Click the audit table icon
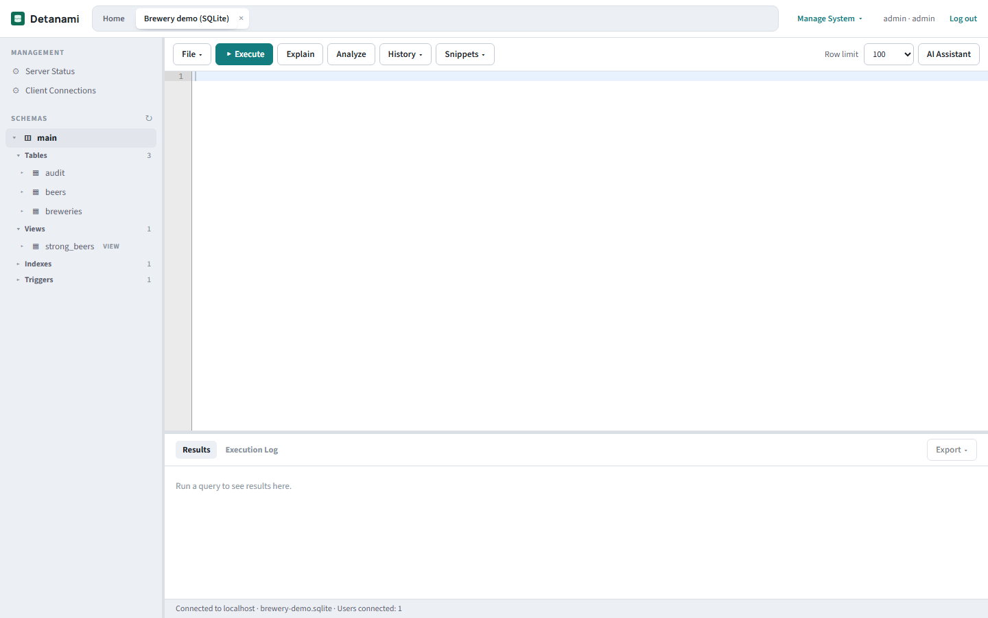 coord(36,173)
